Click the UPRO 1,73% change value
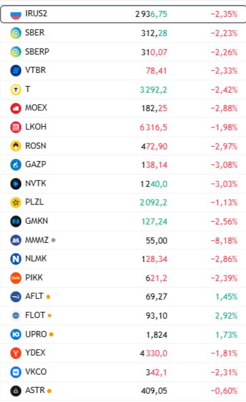This screenshot has height=402, width=246. (x=226, y=335)
